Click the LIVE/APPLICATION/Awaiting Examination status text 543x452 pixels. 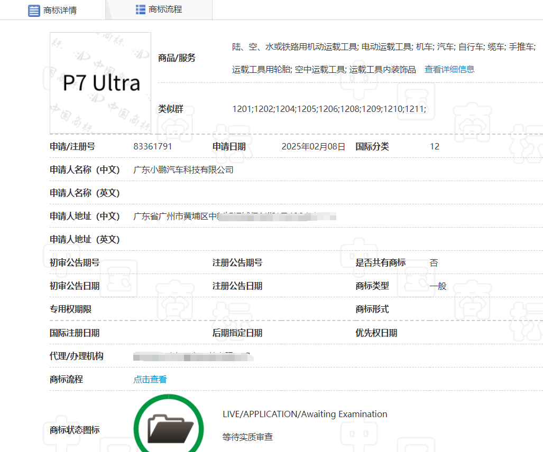305,415
